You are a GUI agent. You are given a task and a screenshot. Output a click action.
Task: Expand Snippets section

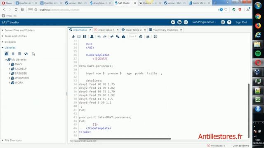pyautogui.click(x=2, y=42)
